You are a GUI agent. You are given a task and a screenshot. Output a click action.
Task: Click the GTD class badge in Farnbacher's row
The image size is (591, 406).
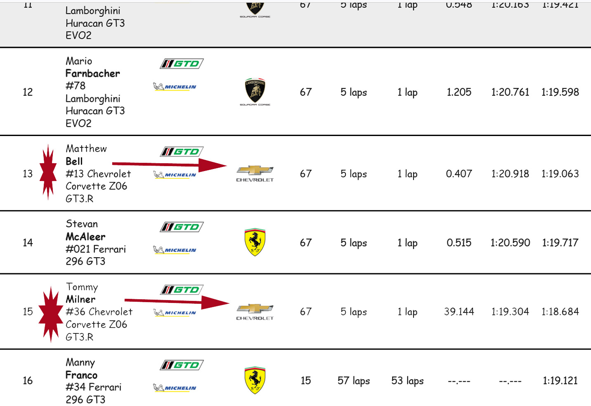tap(182, 63)
